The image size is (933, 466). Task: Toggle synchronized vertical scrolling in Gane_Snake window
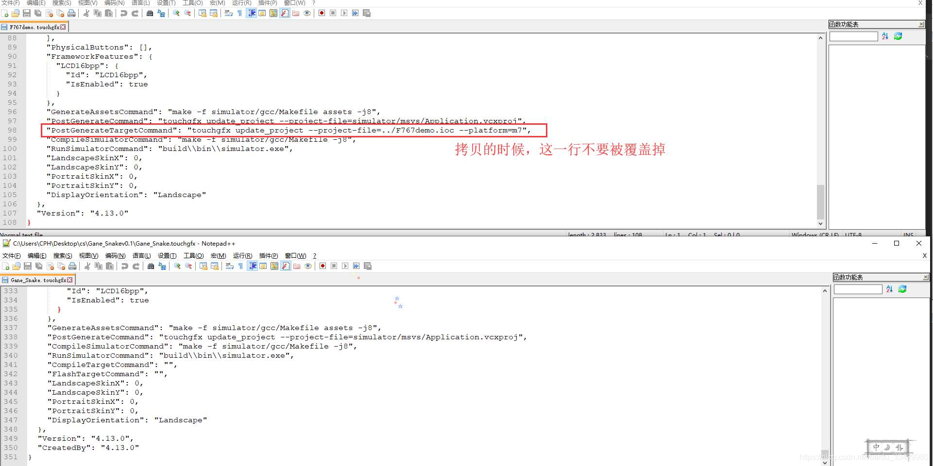coord(203,266)
